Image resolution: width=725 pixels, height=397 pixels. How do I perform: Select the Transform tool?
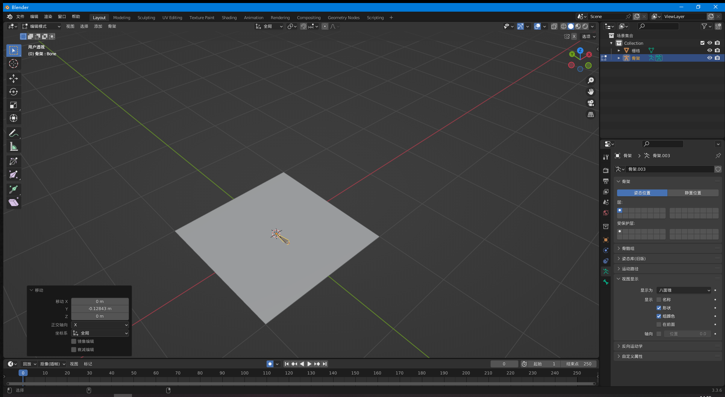[14, 118]
